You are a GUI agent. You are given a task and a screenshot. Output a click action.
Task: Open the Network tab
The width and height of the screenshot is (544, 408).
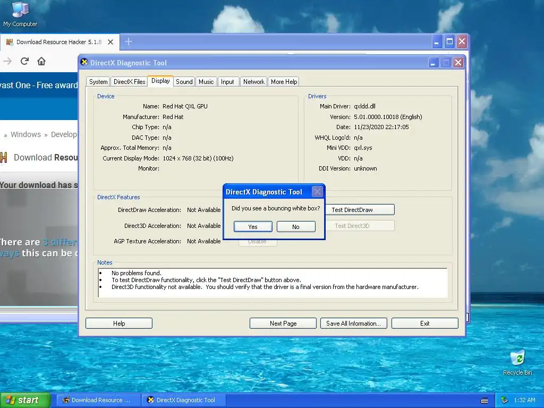pyautogui.click(x=253, y=81)
